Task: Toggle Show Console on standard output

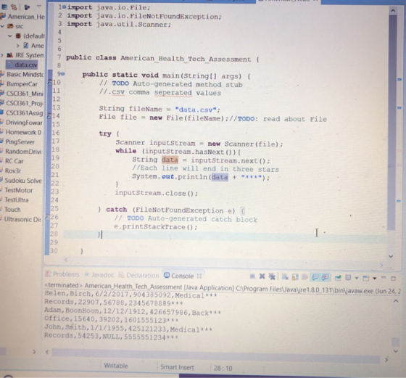Action: tap(315, 277)
